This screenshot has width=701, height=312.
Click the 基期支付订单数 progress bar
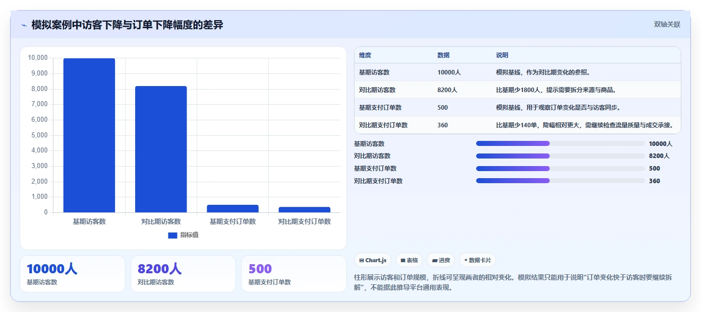(560, 169)
